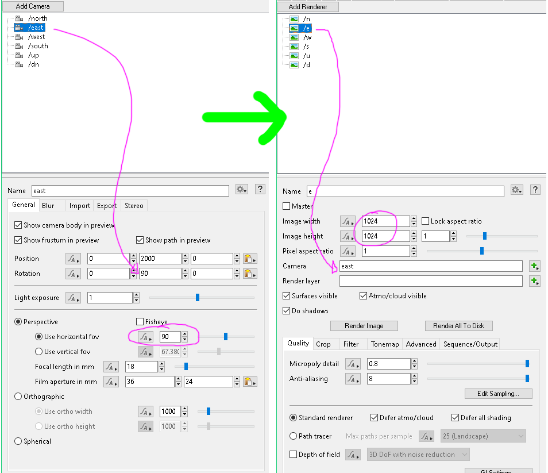
Task: Open the Sequence/Output tab
Action: tap(469, 344)
